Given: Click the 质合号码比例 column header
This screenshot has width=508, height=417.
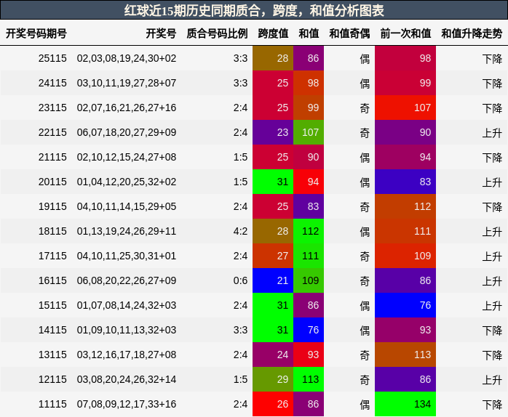Looking at the screenshot, I should coord(217,33).
